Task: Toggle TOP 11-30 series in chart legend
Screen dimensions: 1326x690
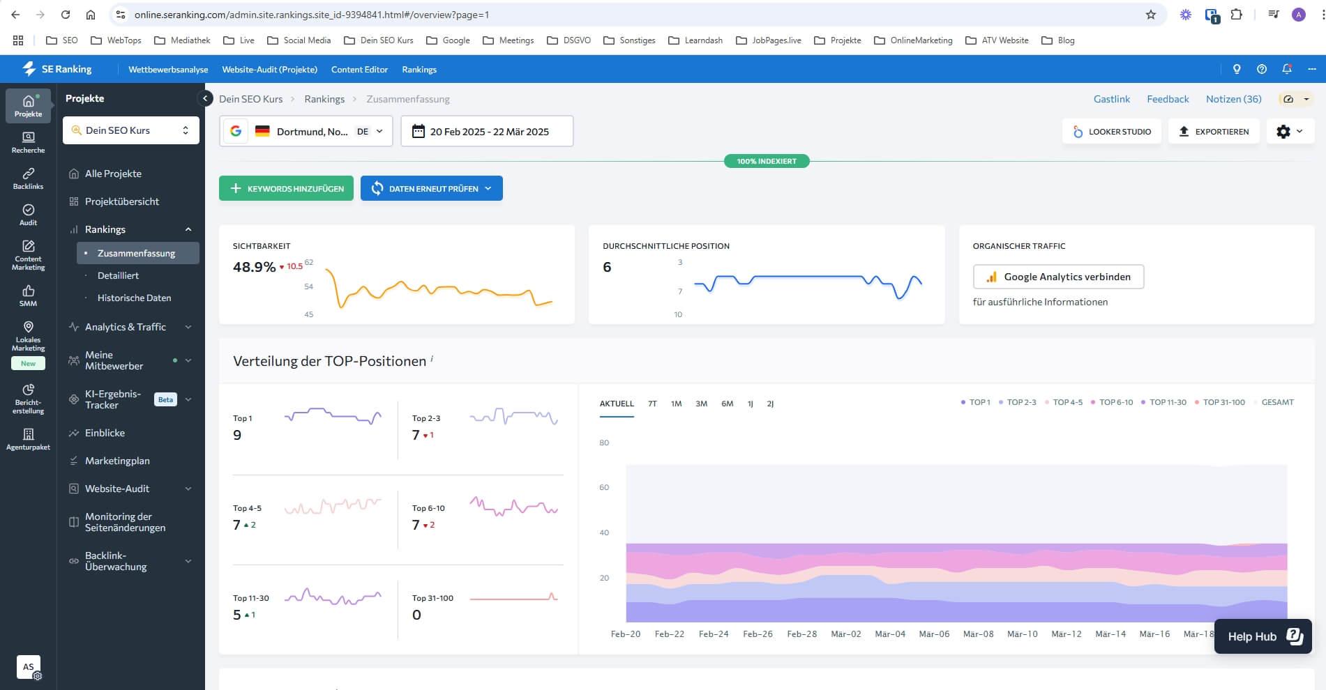Action: click(1163, 402)
